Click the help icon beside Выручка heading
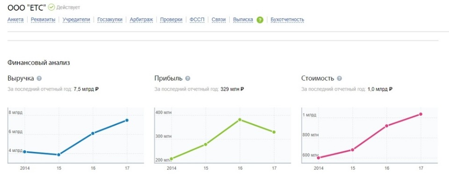 tap(39, 79)
